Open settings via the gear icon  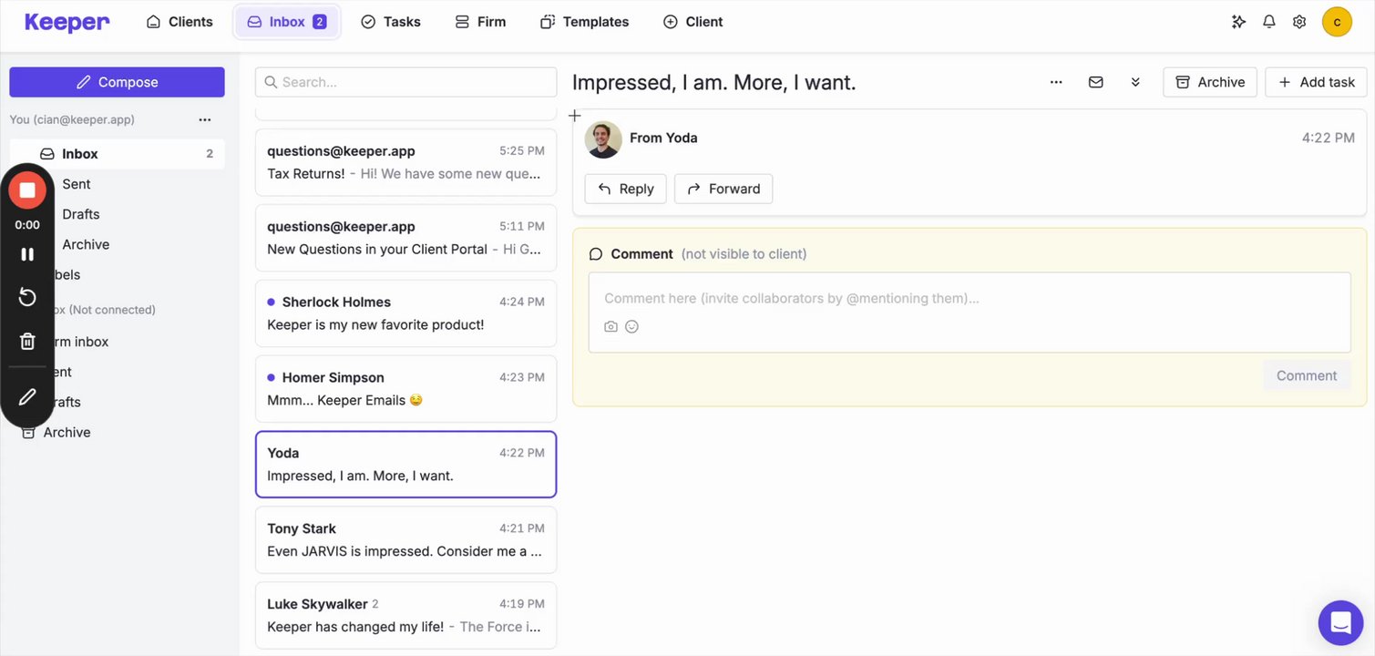1299,22
